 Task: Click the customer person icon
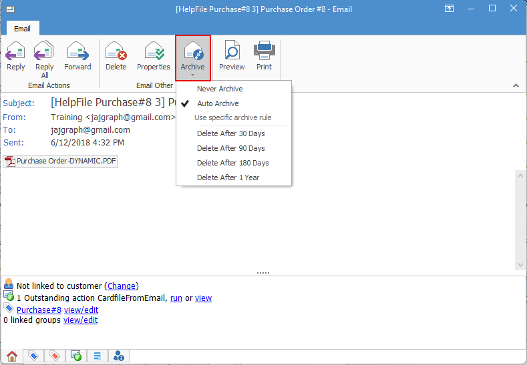point(9,284)
